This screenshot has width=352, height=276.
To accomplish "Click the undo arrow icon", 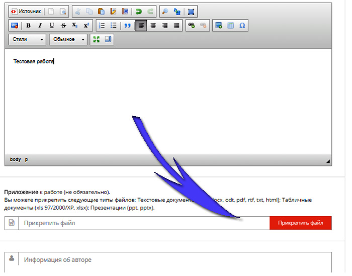I will pyautogui.click(x=139, y=11).
